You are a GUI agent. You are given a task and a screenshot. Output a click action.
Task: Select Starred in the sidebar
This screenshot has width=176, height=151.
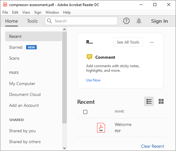tap(16, 47)
